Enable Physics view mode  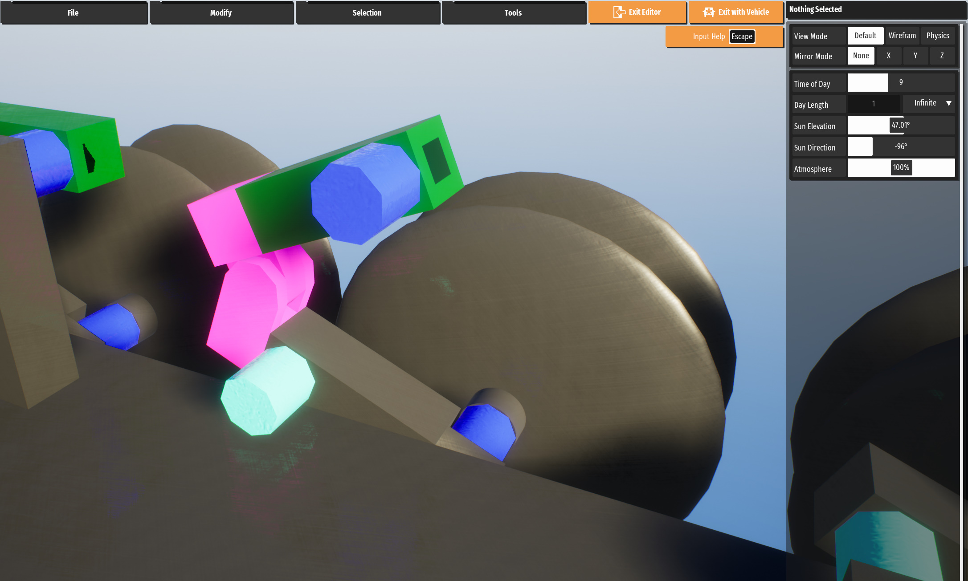(937, 36)
